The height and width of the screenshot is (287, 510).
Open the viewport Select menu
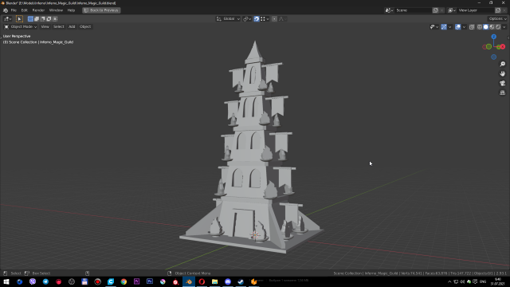pos(58,26)
